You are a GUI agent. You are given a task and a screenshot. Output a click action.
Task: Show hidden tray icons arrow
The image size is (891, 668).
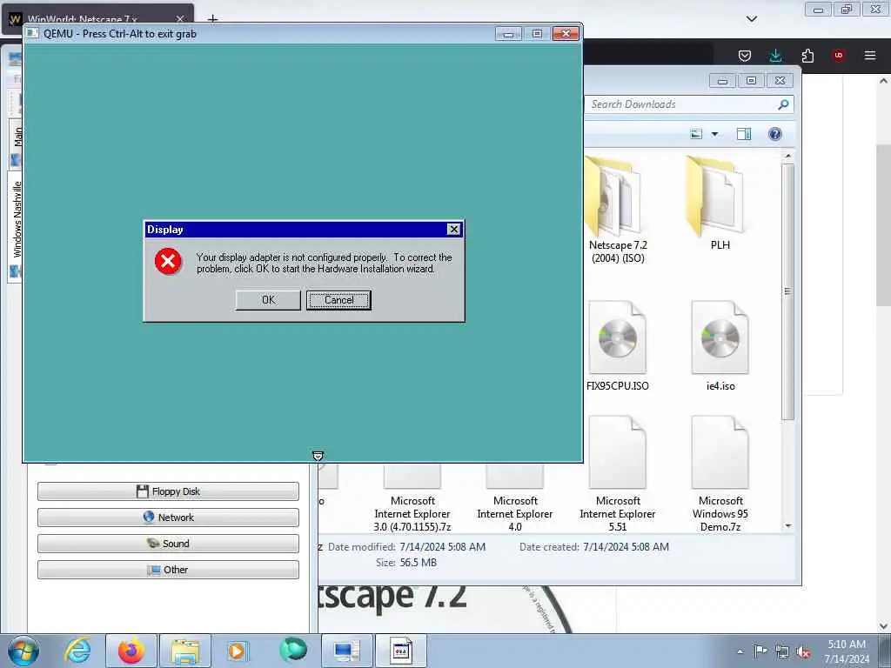(740, 651)
